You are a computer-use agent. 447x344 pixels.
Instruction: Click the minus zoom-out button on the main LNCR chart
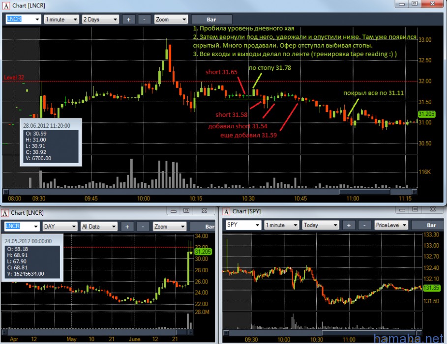coord(144,20)
